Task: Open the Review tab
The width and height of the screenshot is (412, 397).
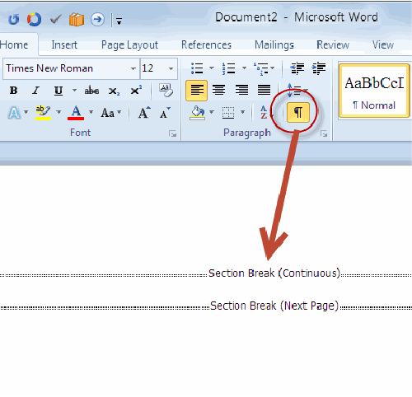Action: pyautogui.click(x=333, y=44)
